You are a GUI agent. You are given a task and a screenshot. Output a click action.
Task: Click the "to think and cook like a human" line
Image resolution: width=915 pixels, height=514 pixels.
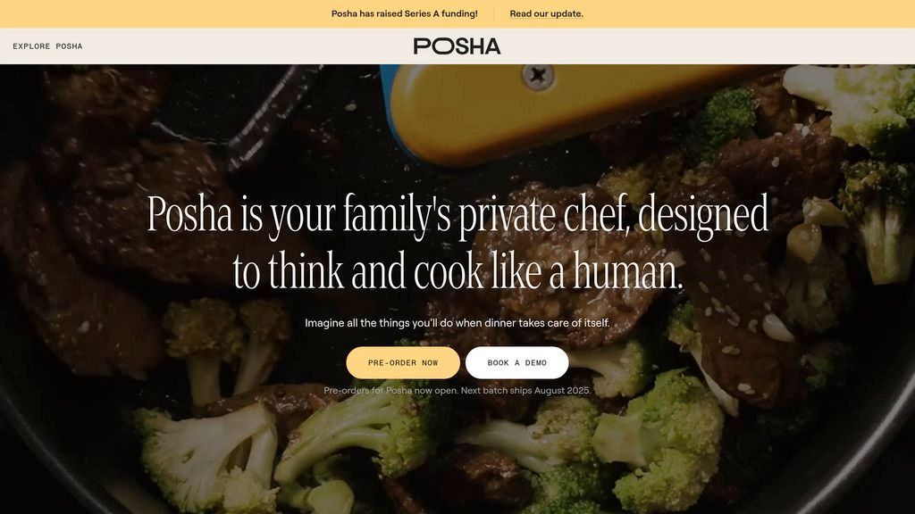[457, 270]
